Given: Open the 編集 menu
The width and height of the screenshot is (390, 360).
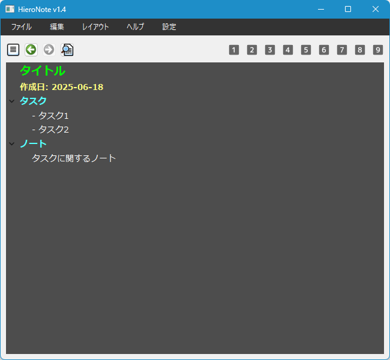Looking at the screenshot, I should tap(57, 26).
